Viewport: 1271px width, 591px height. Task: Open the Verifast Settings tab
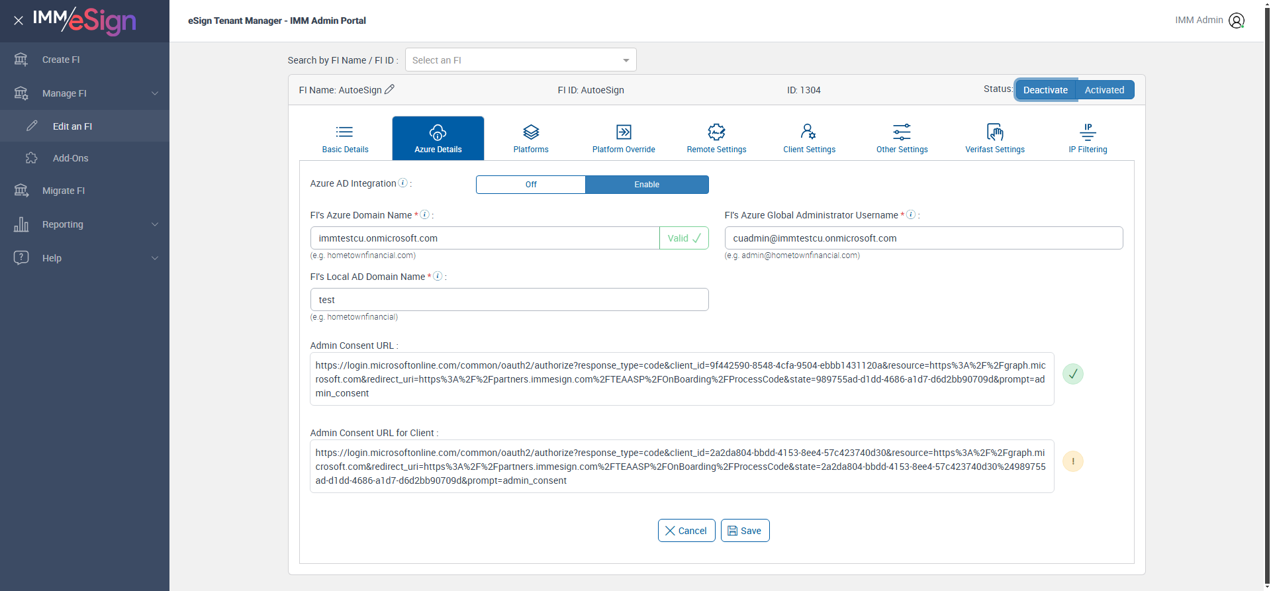pyautogui.click(x=995, y=138)
